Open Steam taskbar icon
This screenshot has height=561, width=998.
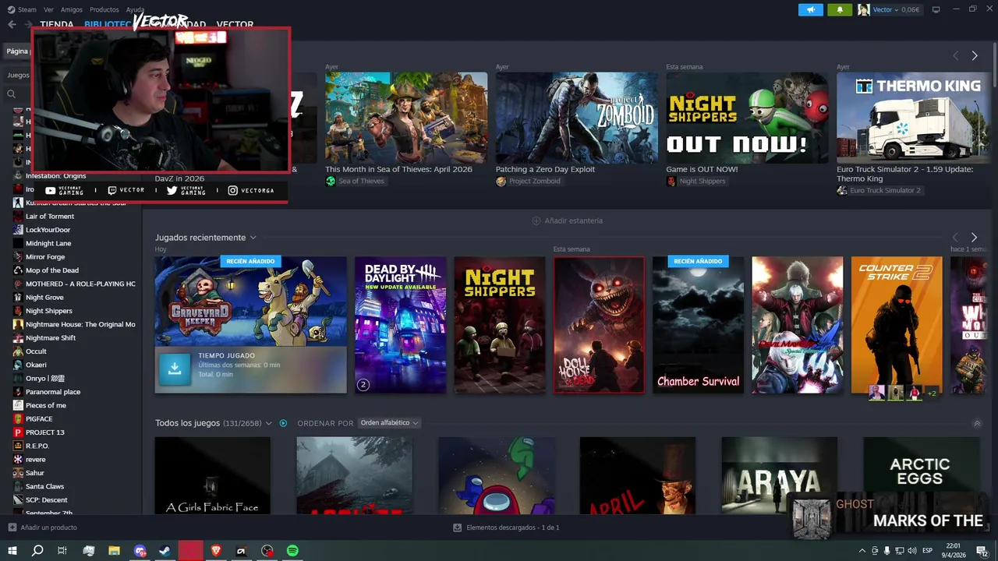[165, 551]
